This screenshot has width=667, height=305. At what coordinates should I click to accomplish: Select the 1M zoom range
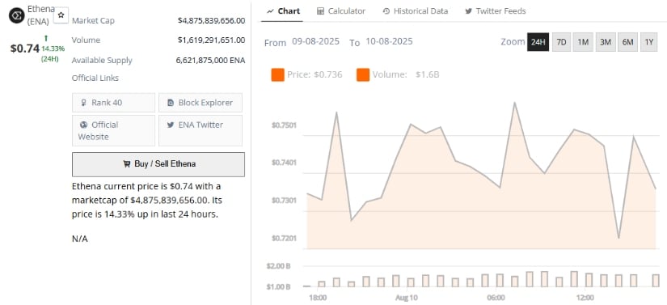click(x=583, y=42)
